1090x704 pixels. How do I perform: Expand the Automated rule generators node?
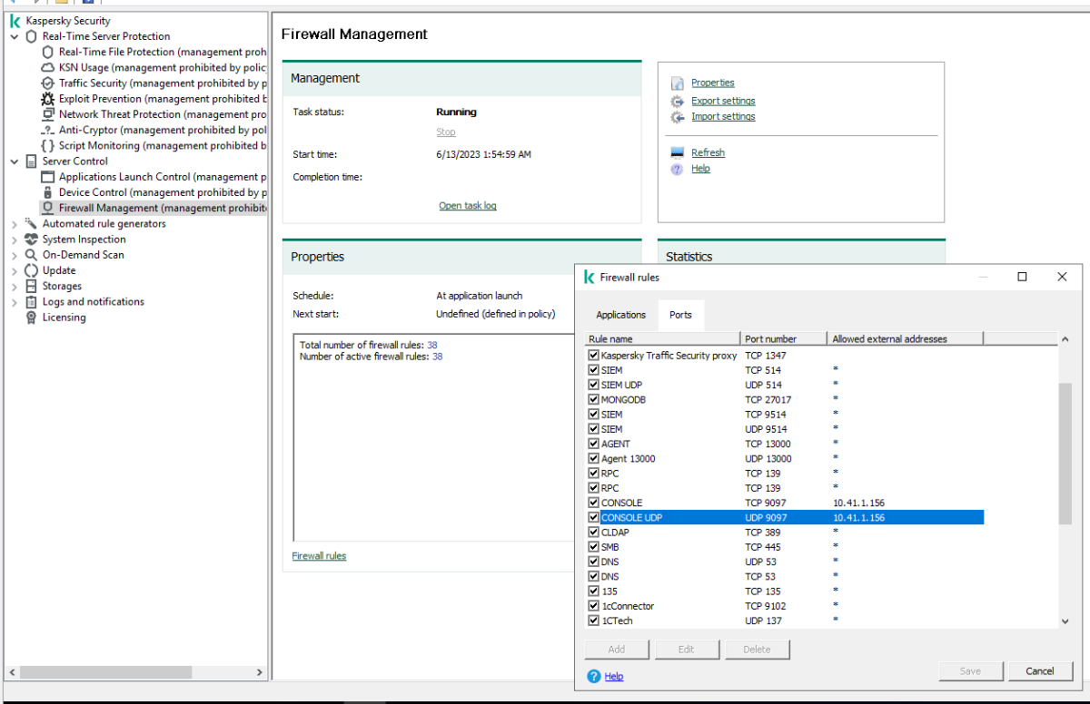pos(15,224)
